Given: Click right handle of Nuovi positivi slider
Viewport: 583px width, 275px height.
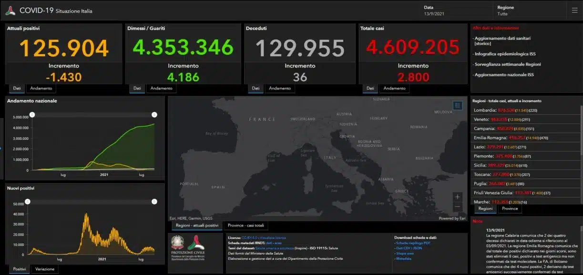Looking at the screenshot, I should click(154, 202).
